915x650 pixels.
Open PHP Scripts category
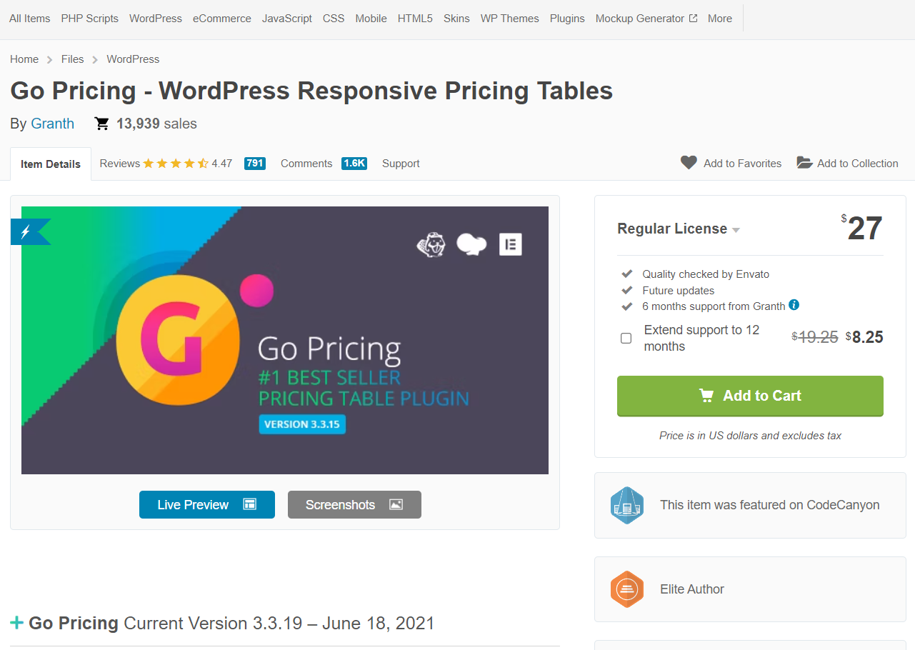click(90, 19)
